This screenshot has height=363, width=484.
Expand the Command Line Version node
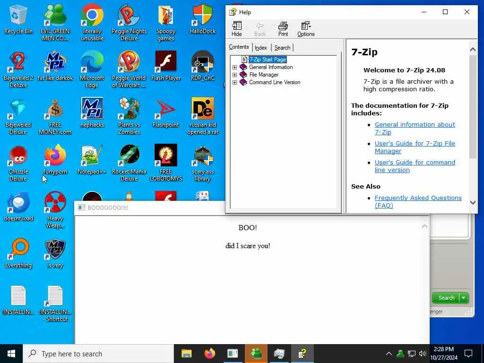234,82
